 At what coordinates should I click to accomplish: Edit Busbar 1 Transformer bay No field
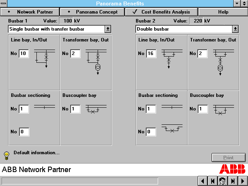(x=75, y=53)
